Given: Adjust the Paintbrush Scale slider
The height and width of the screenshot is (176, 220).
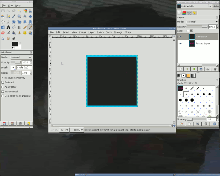Looking at the screenshot, I should point(15,73).
